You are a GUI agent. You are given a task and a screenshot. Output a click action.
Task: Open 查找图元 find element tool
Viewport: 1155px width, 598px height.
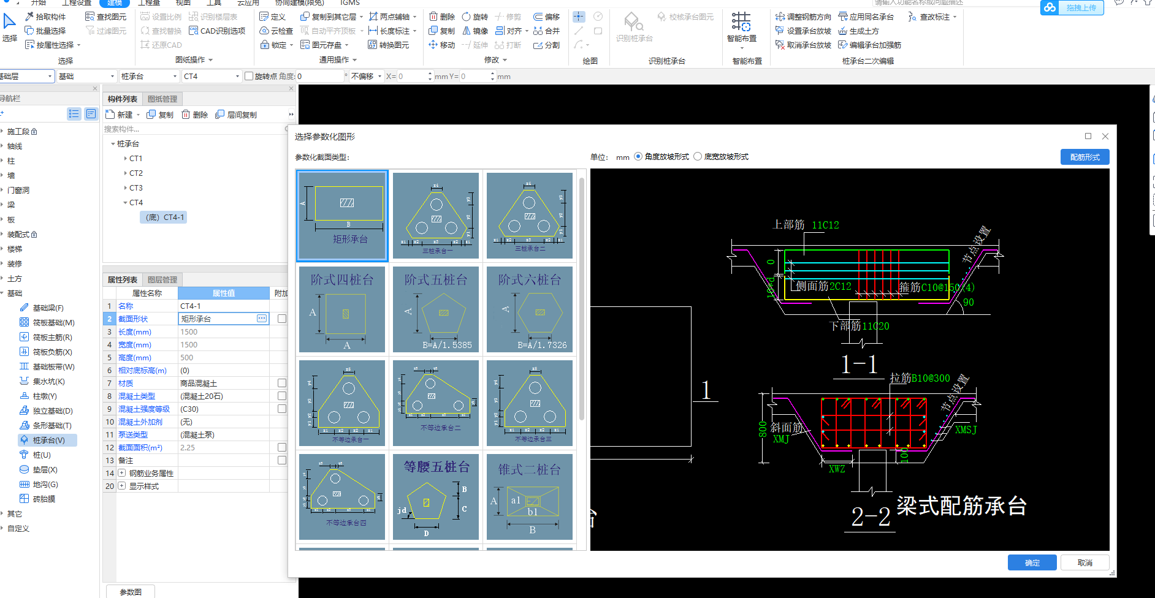pos(106,17)
